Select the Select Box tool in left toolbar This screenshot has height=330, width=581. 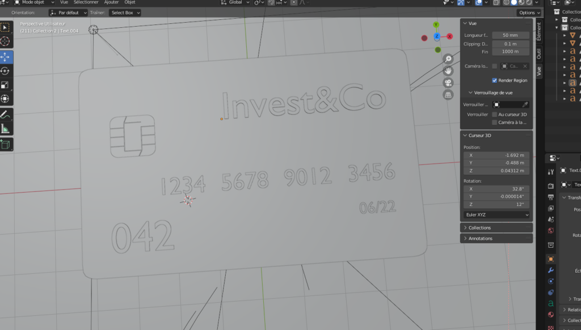(x=5, y=28)
